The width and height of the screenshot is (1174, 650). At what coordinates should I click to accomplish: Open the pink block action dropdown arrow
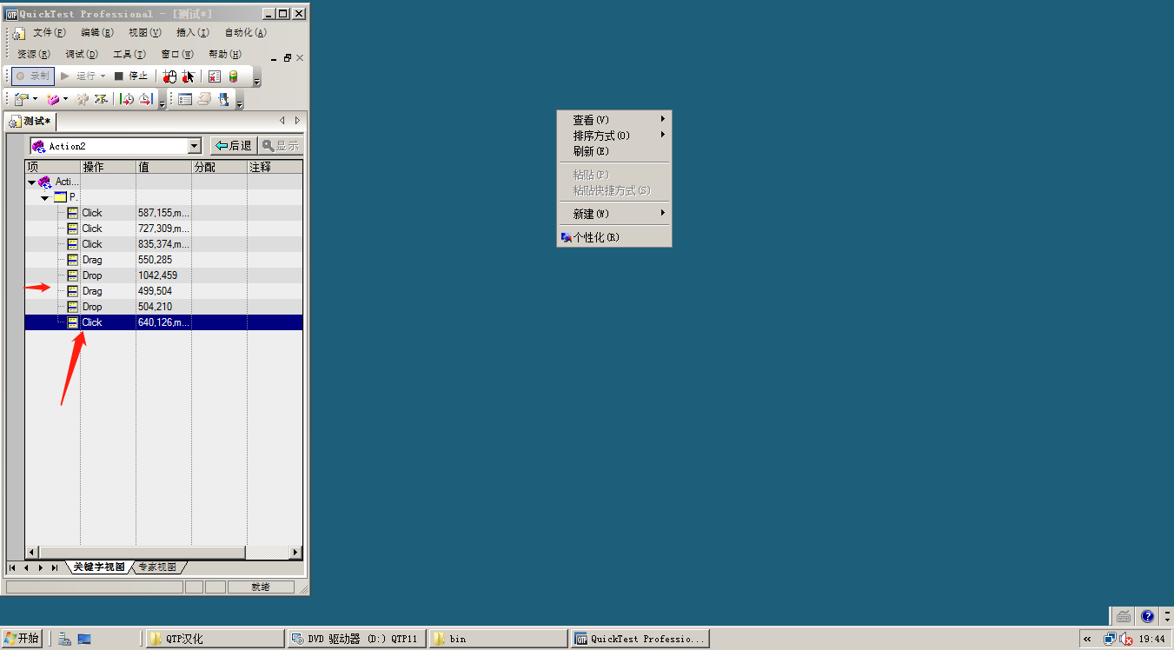(x=66, y=100)
